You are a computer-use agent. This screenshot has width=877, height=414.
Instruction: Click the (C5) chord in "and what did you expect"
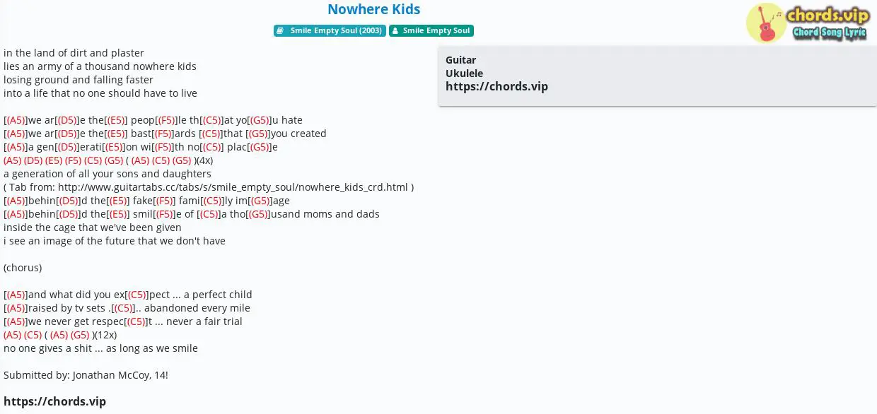(137, 295)
